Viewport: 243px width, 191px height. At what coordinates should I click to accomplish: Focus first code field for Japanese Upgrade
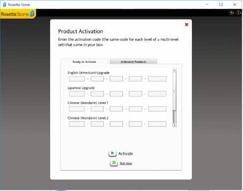[77, 94]
